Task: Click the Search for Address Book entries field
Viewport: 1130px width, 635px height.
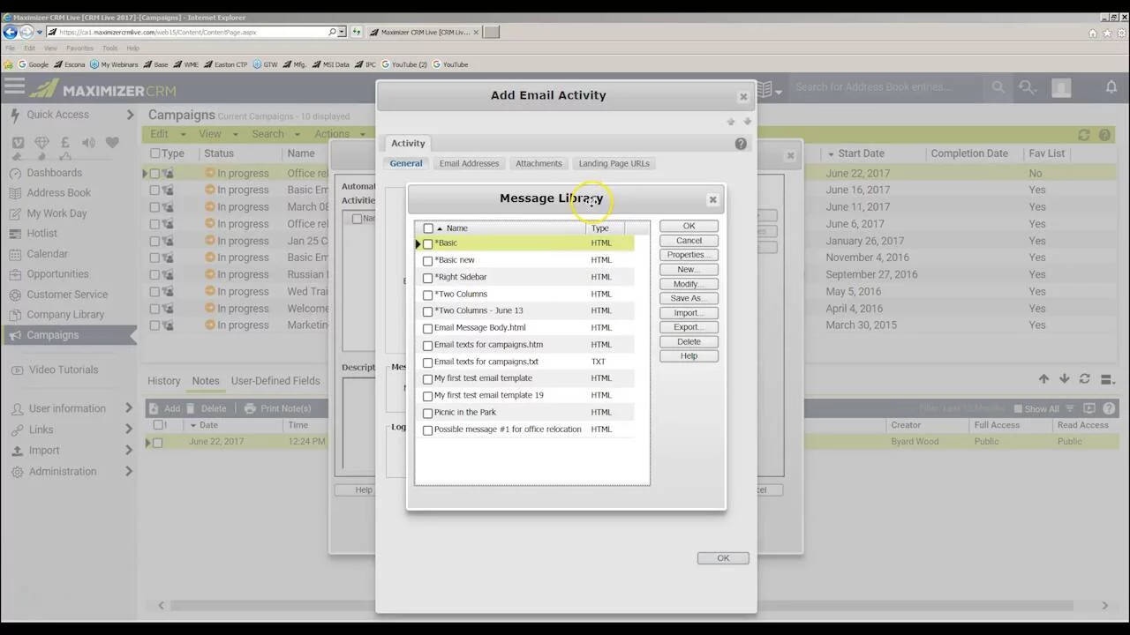Action: point(887,87)
